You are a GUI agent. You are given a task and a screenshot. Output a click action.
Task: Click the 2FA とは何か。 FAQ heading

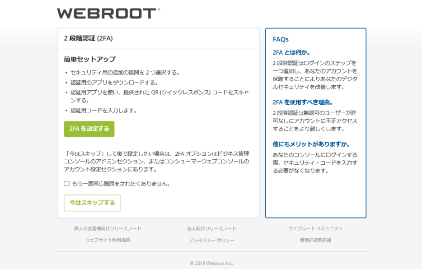pos(292,52)
